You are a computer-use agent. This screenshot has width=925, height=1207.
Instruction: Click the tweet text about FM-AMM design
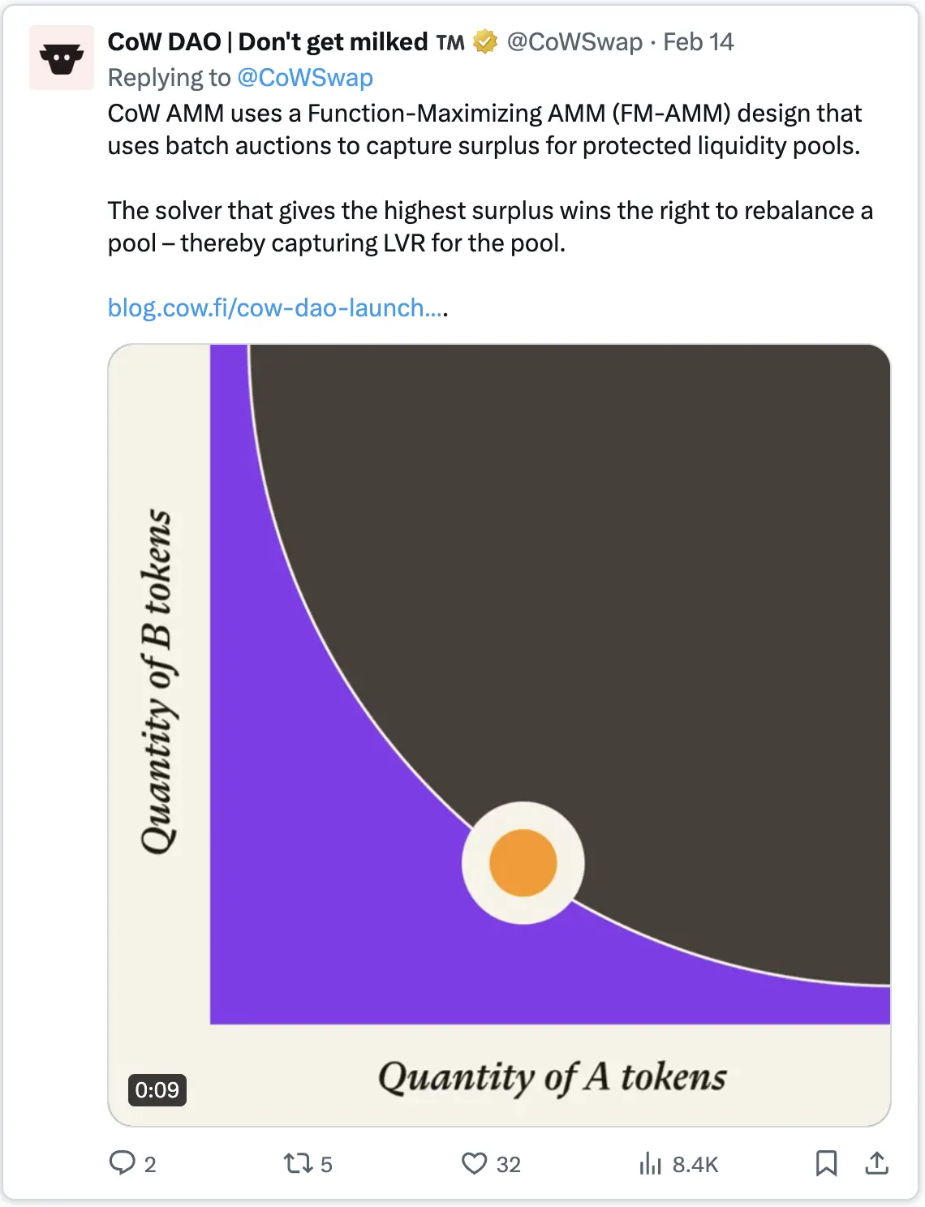[484, 129]
